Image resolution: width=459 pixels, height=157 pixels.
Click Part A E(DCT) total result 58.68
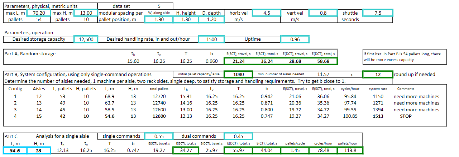[x=323, y=61]
